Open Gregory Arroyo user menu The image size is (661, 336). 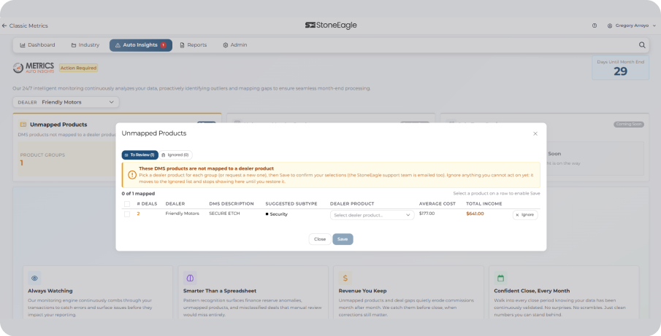(632, 26)
